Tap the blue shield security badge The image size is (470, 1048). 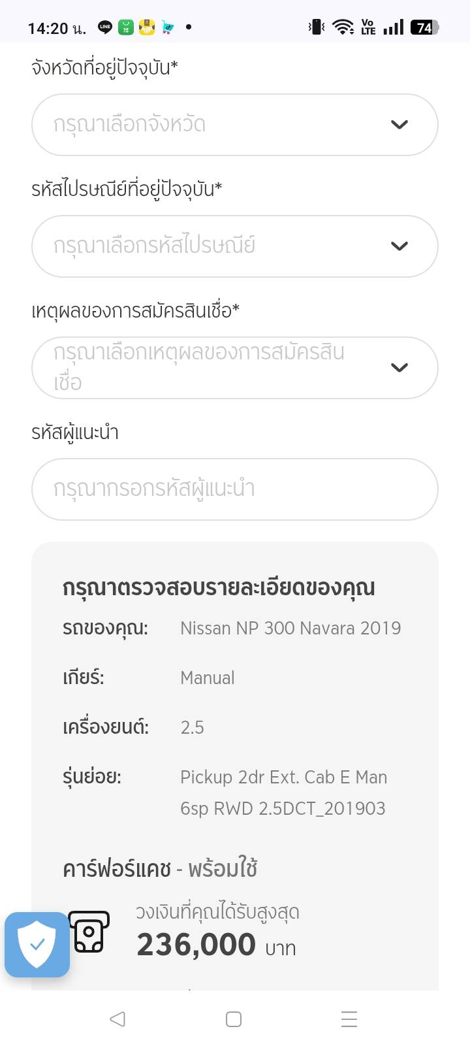point(37,944)
